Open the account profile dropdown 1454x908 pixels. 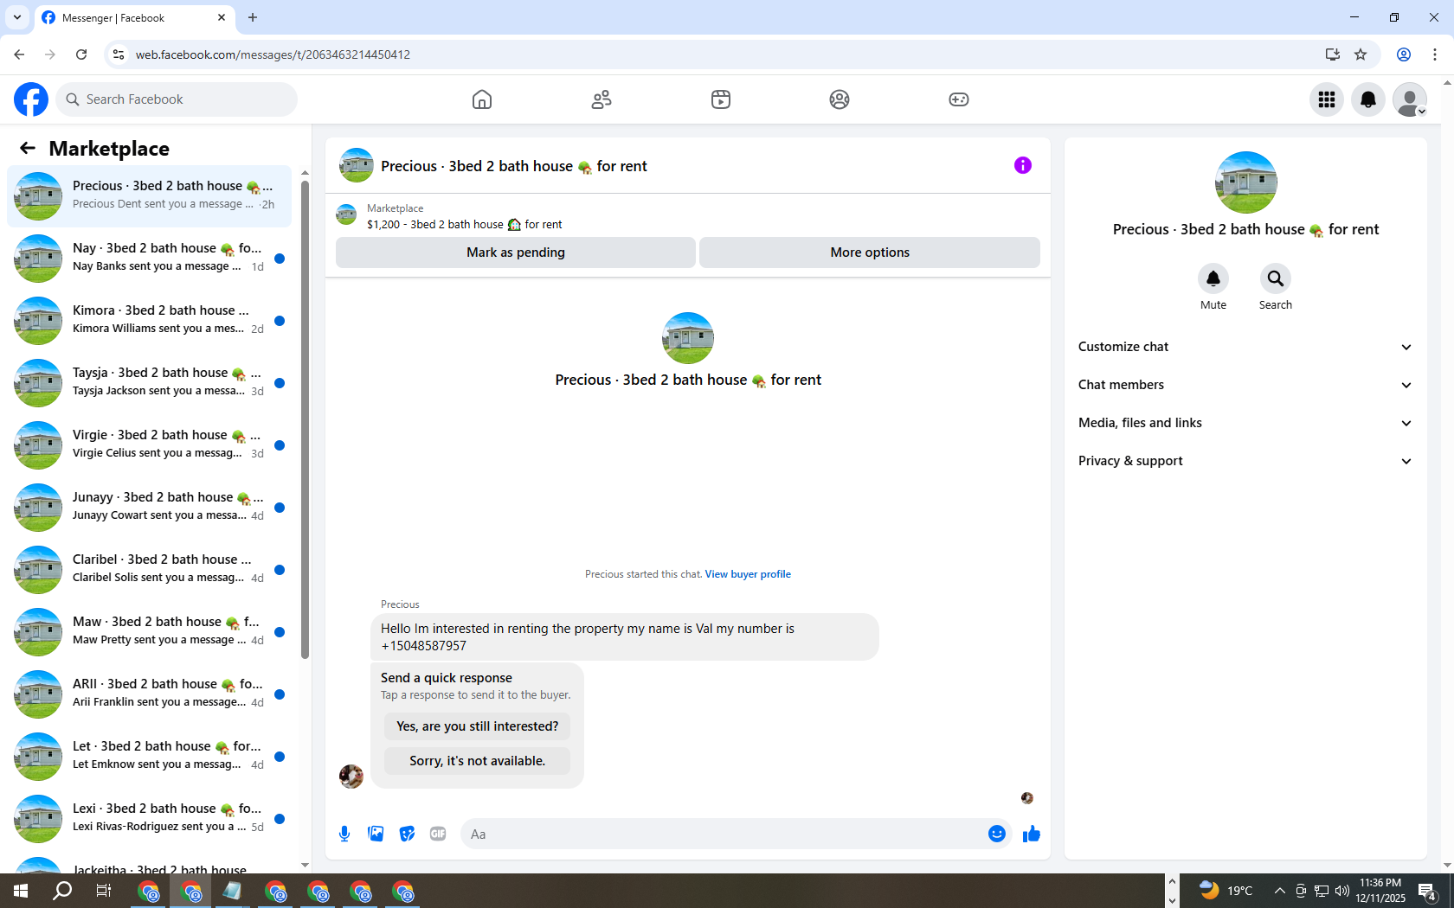coord(1410,99)
